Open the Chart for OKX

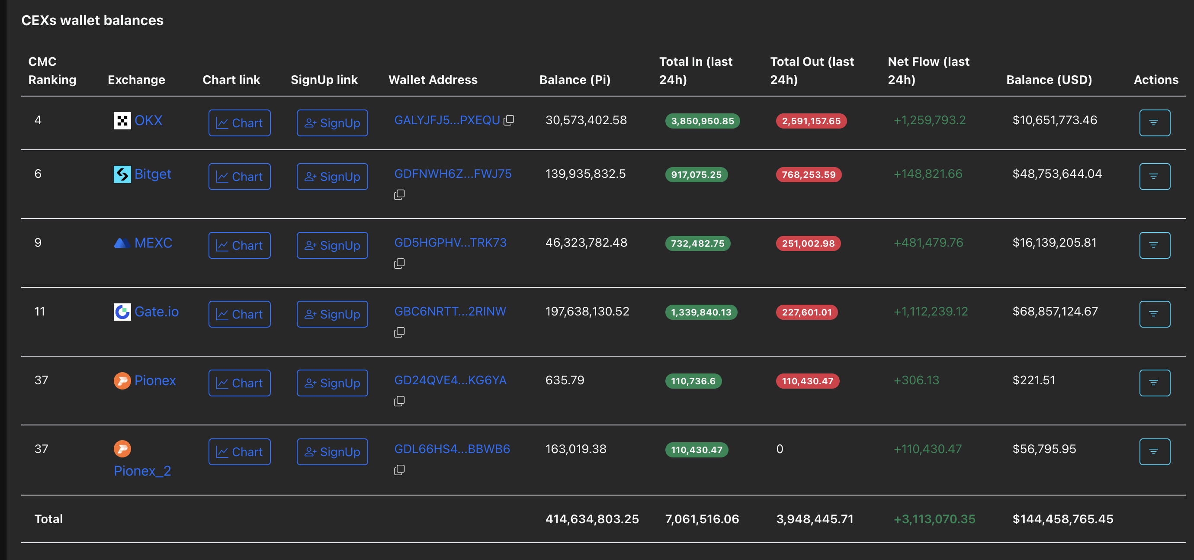(239, 123)
